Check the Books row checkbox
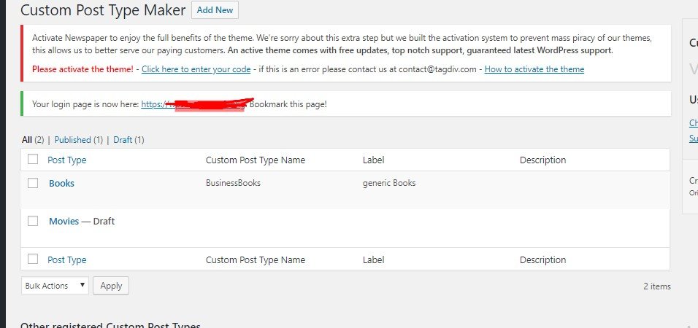Image resolution: width=698 pixels, height=328 pixels. coord(33,183)
